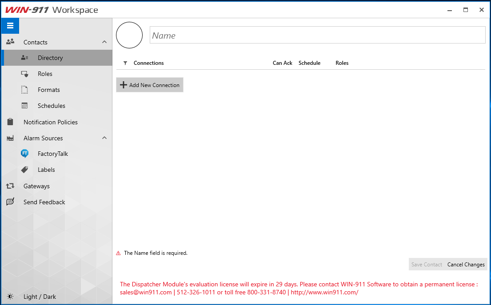
Task: Click the Roles icon in sidebar
Action: tap(25, 74)
